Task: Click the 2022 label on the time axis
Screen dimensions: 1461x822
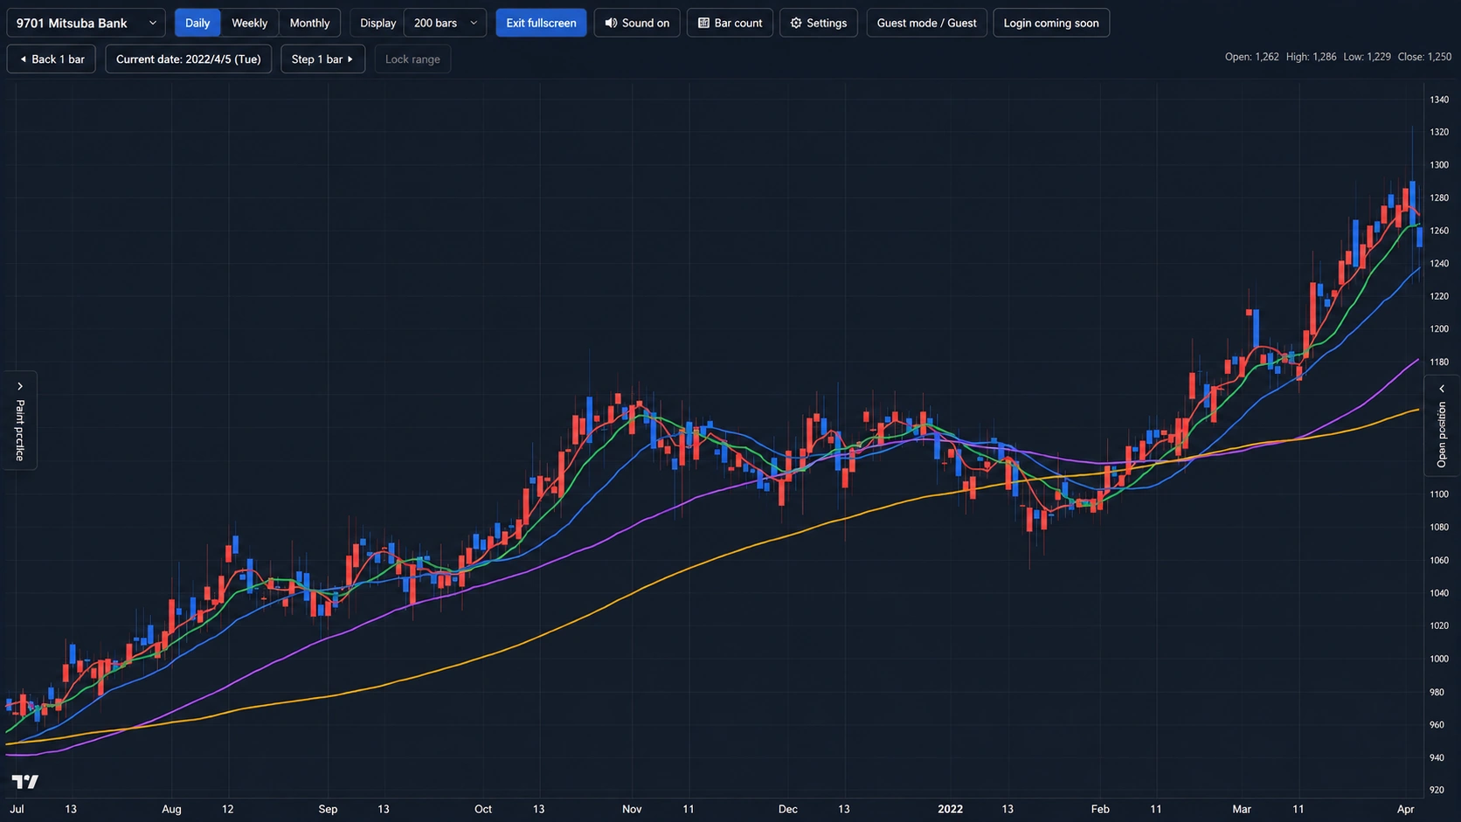Action: 950,809
